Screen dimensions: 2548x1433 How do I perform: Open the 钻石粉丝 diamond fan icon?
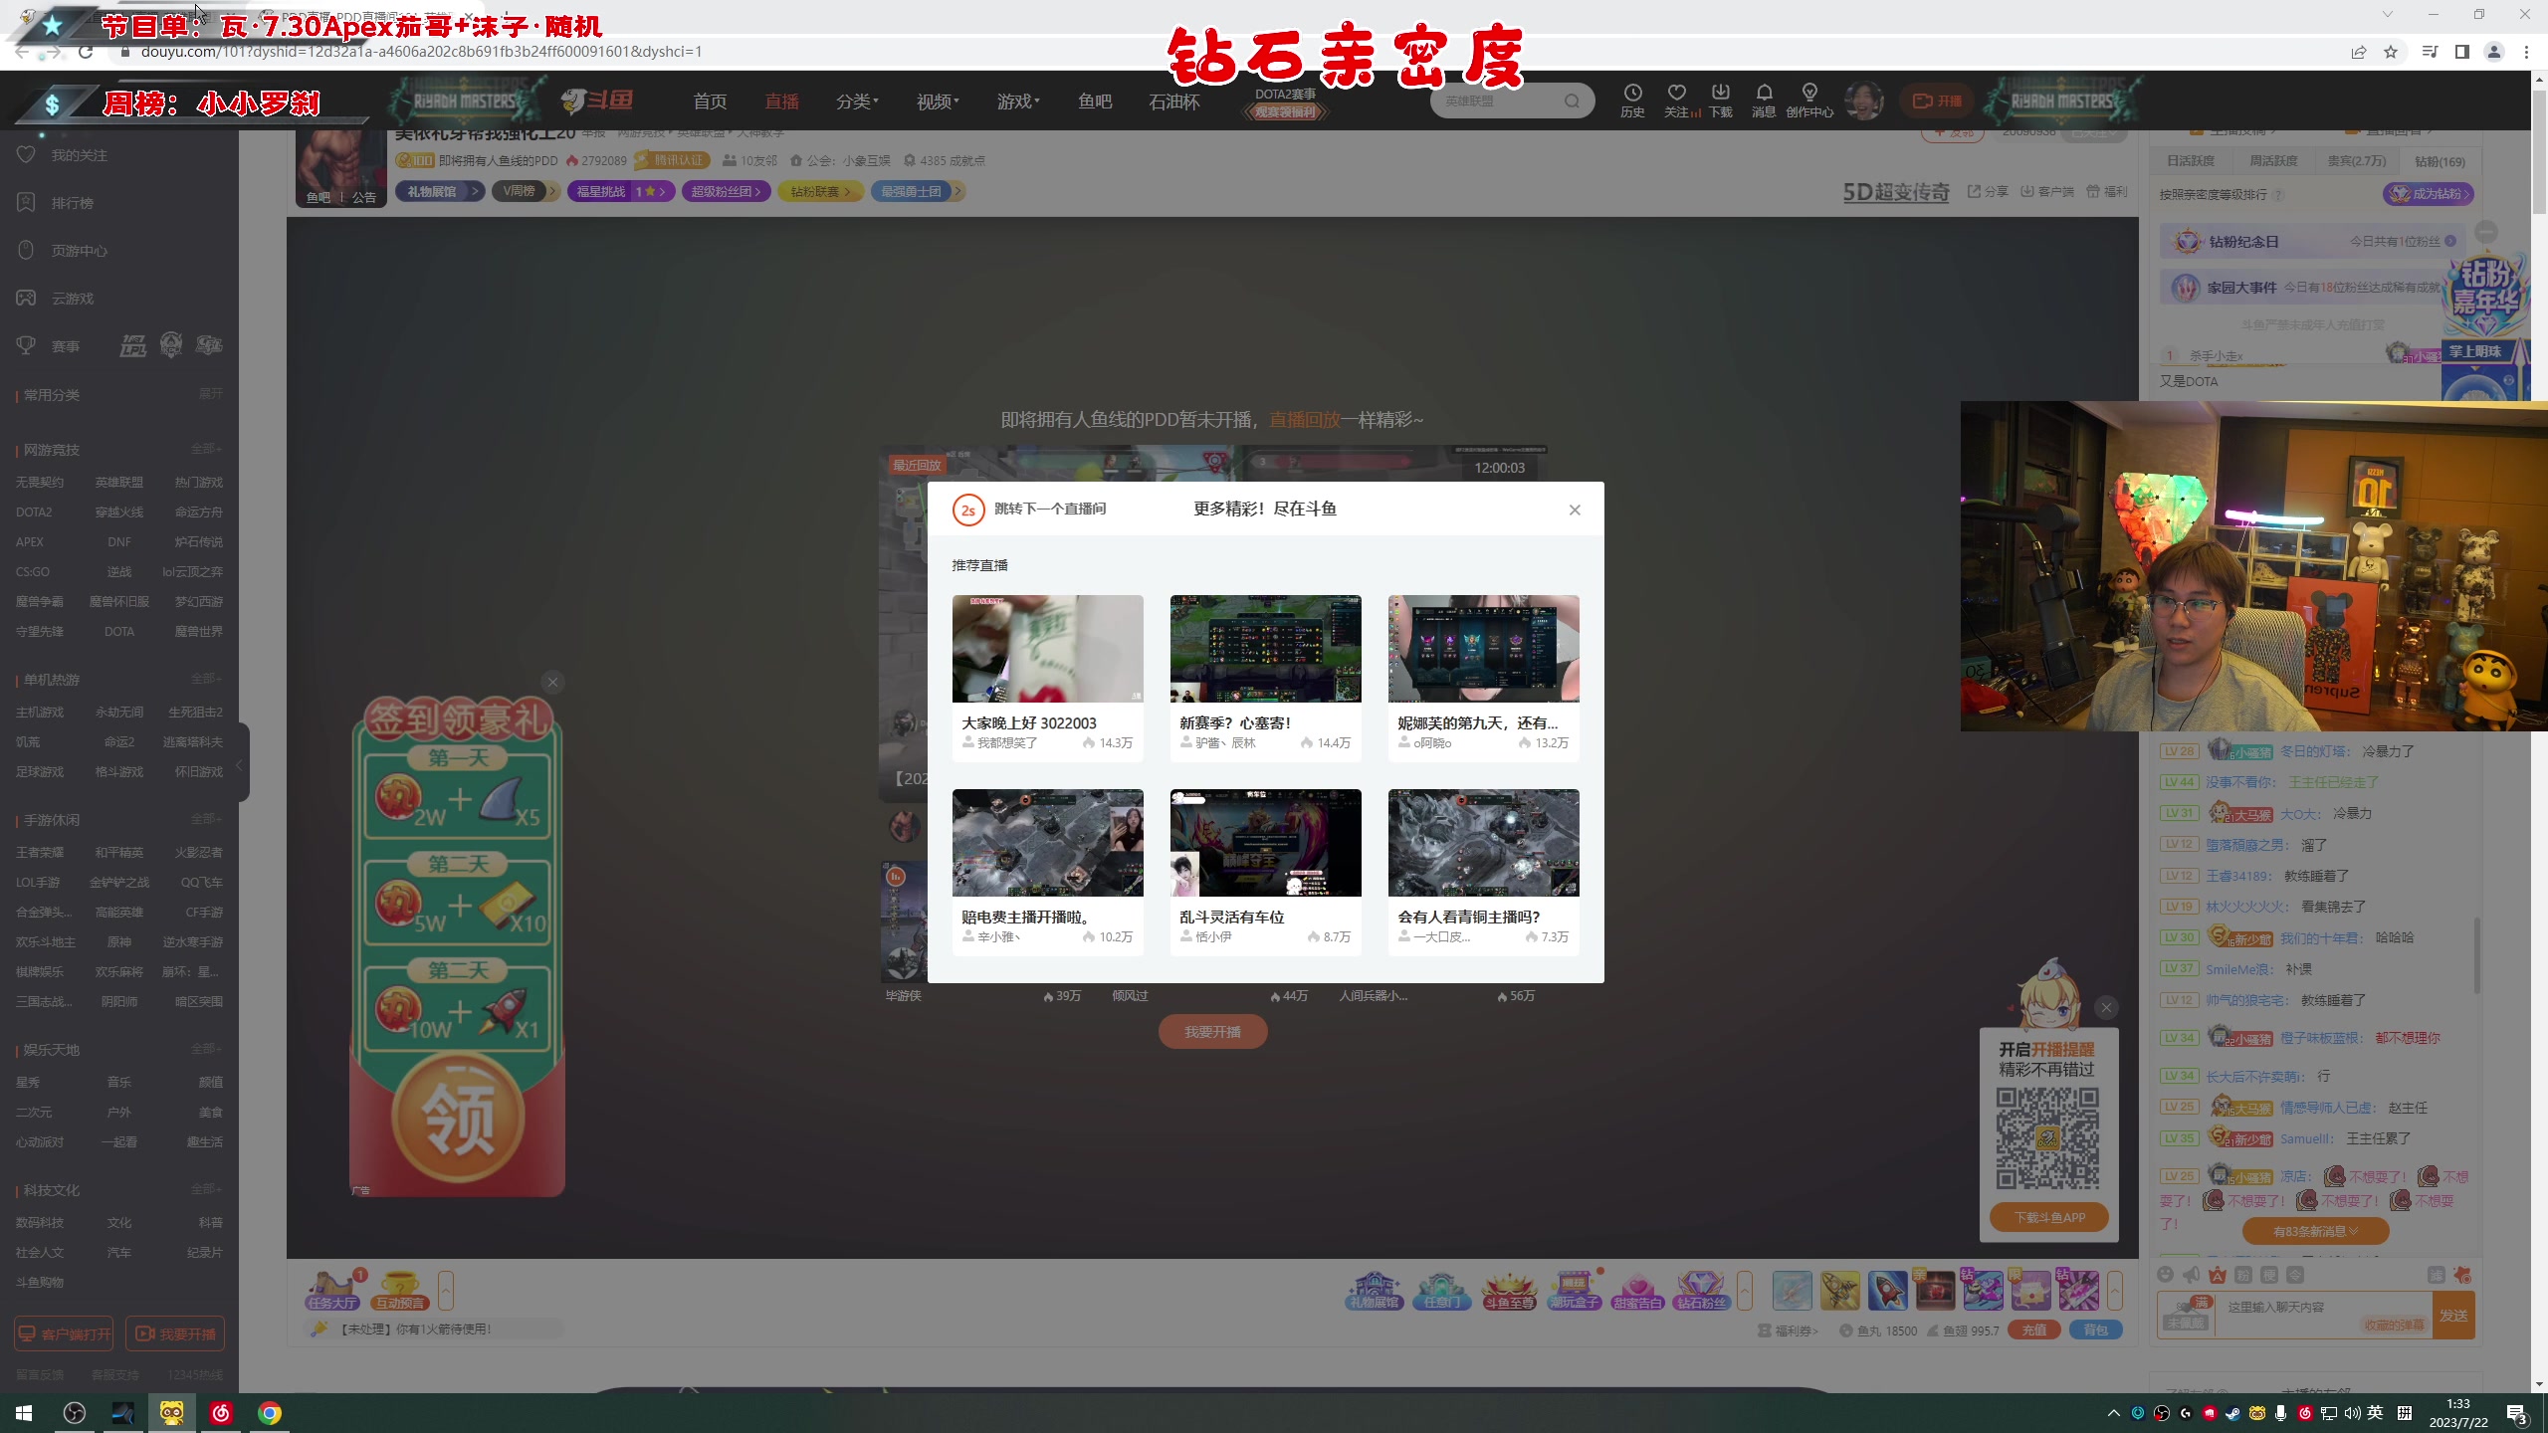[x=1701, y=1291]
